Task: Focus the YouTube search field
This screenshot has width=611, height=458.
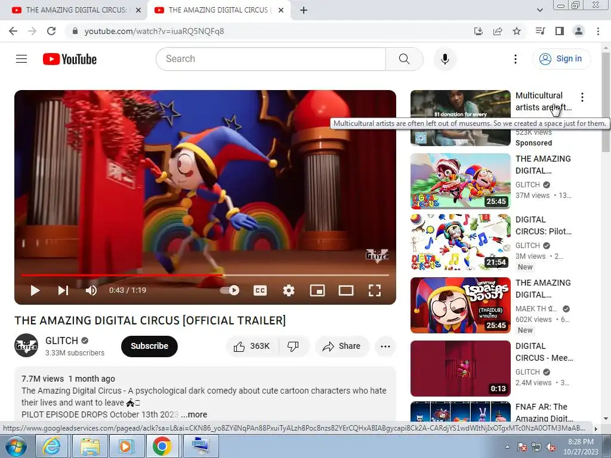Action: point(271,59)
